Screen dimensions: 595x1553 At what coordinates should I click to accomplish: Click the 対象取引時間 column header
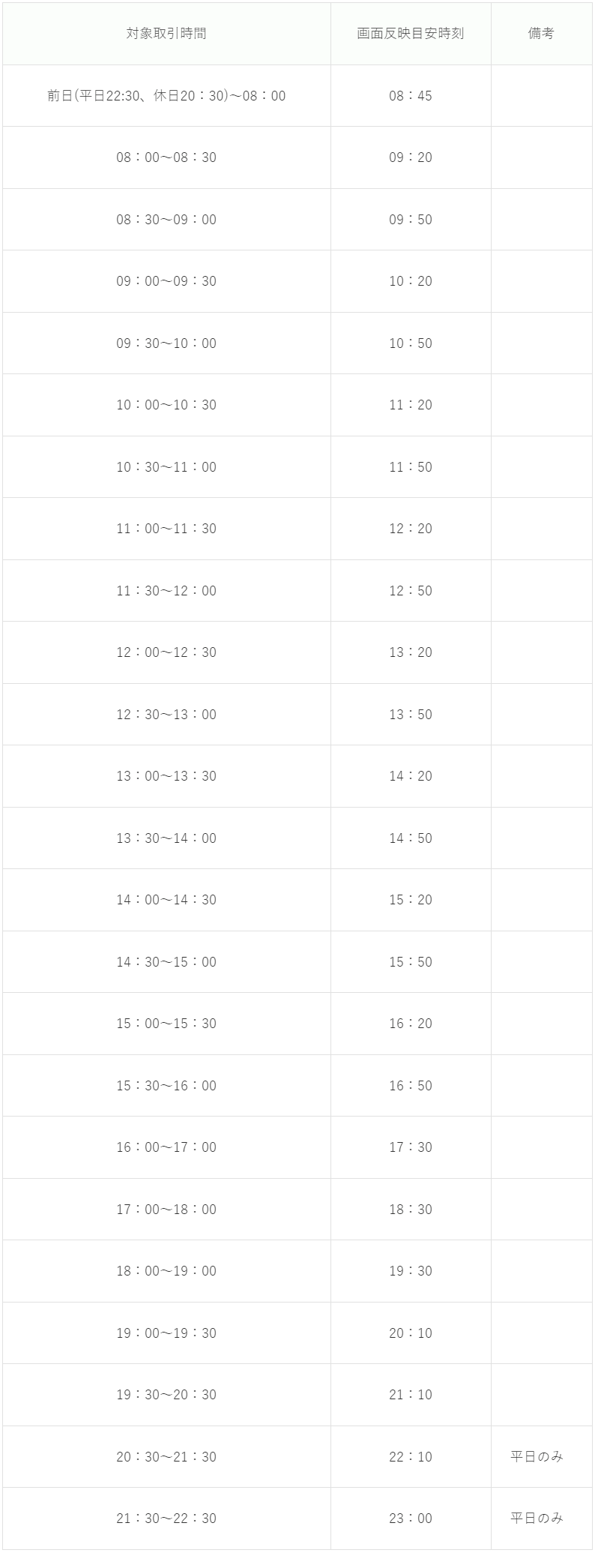166,34
